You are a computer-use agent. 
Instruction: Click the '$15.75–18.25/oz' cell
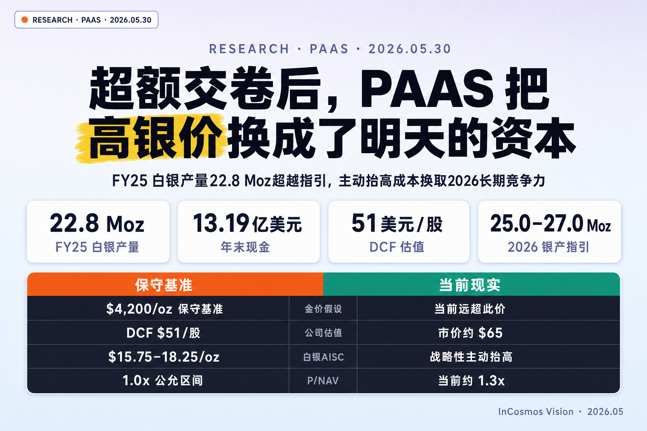pyautogui.click(x=158, y=357)
